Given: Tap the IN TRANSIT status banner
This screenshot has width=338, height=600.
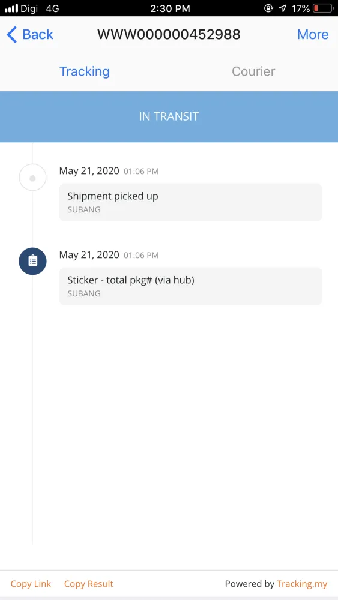Looking at the screenshot, I should [x=169, y=116].
